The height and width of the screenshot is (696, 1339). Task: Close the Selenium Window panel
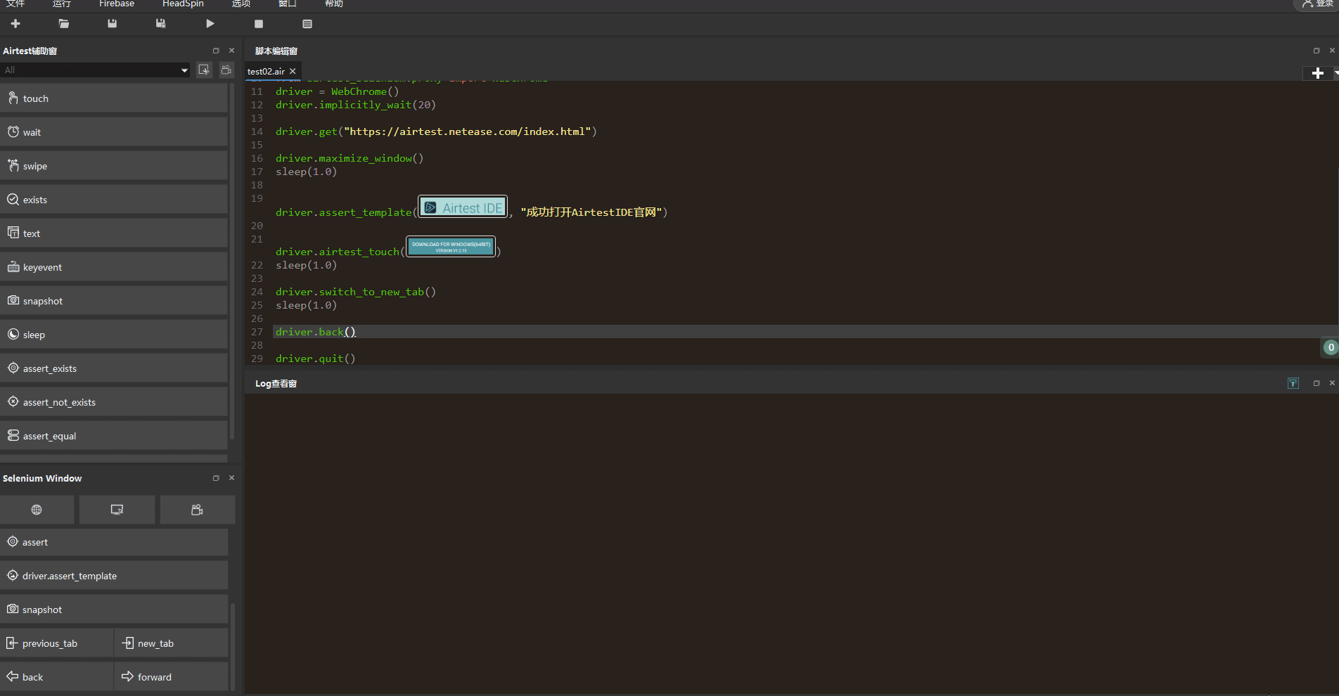[231, 478]
